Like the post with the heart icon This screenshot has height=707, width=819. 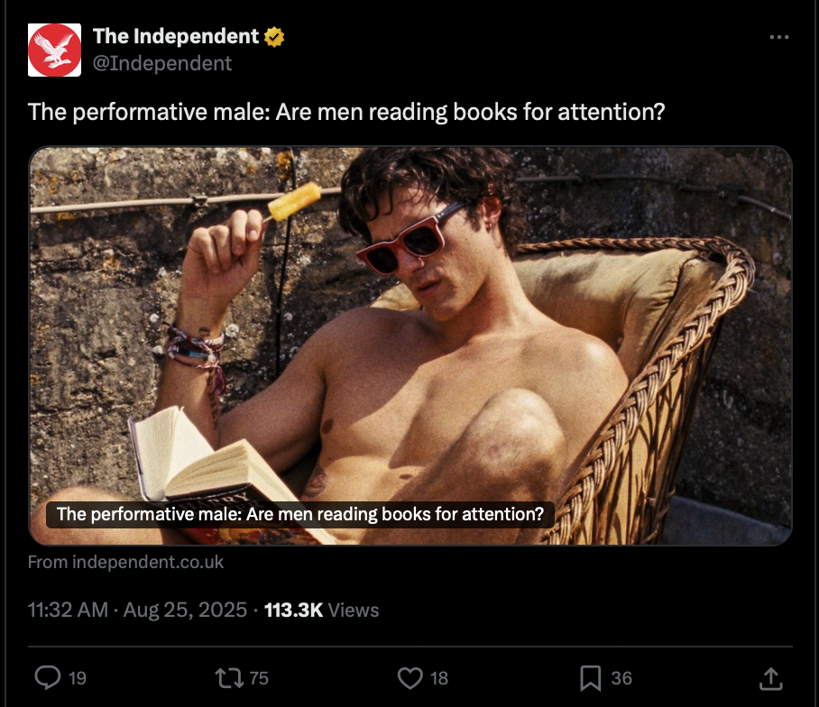tap(410, 678)
